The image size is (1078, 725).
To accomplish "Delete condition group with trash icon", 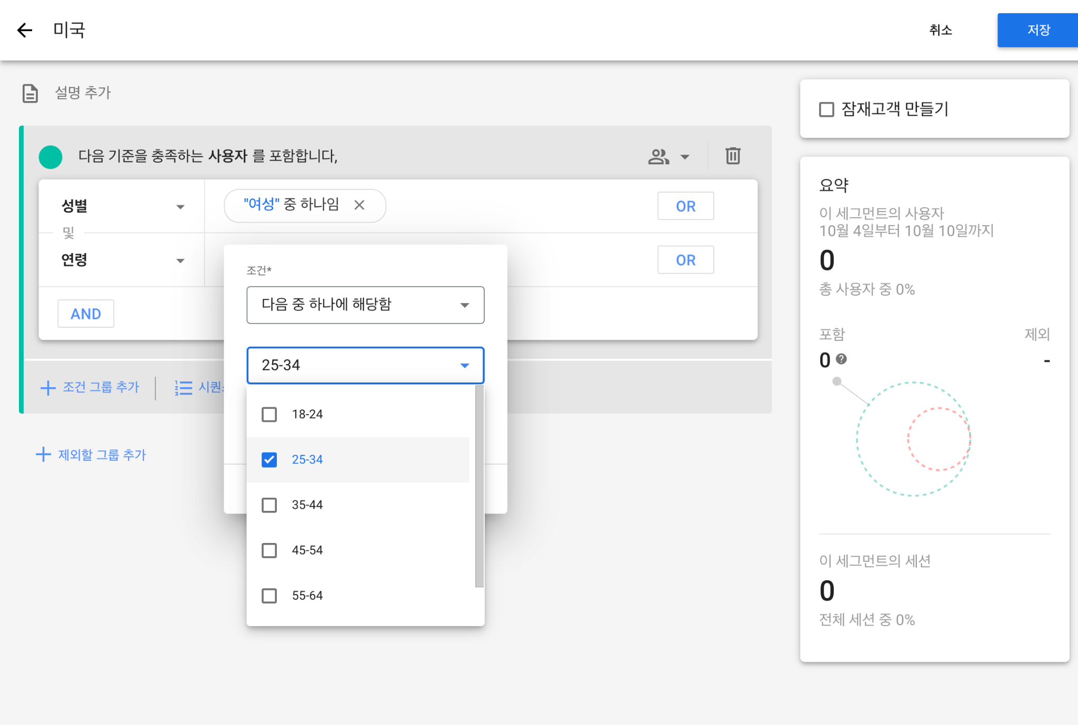I will click(733, 156).
